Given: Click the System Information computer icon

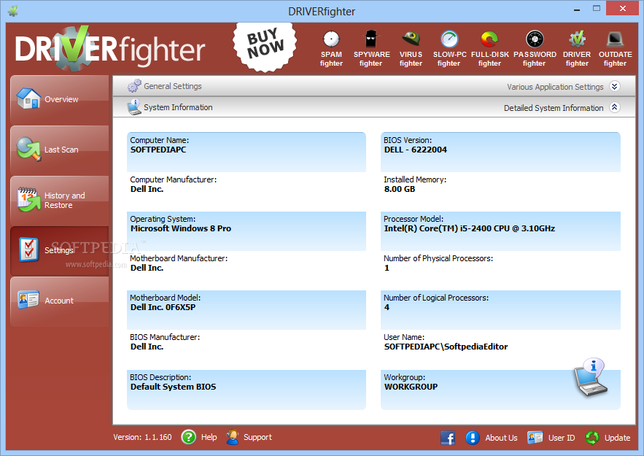Looking at the screenshot, I should pos(134,107).
